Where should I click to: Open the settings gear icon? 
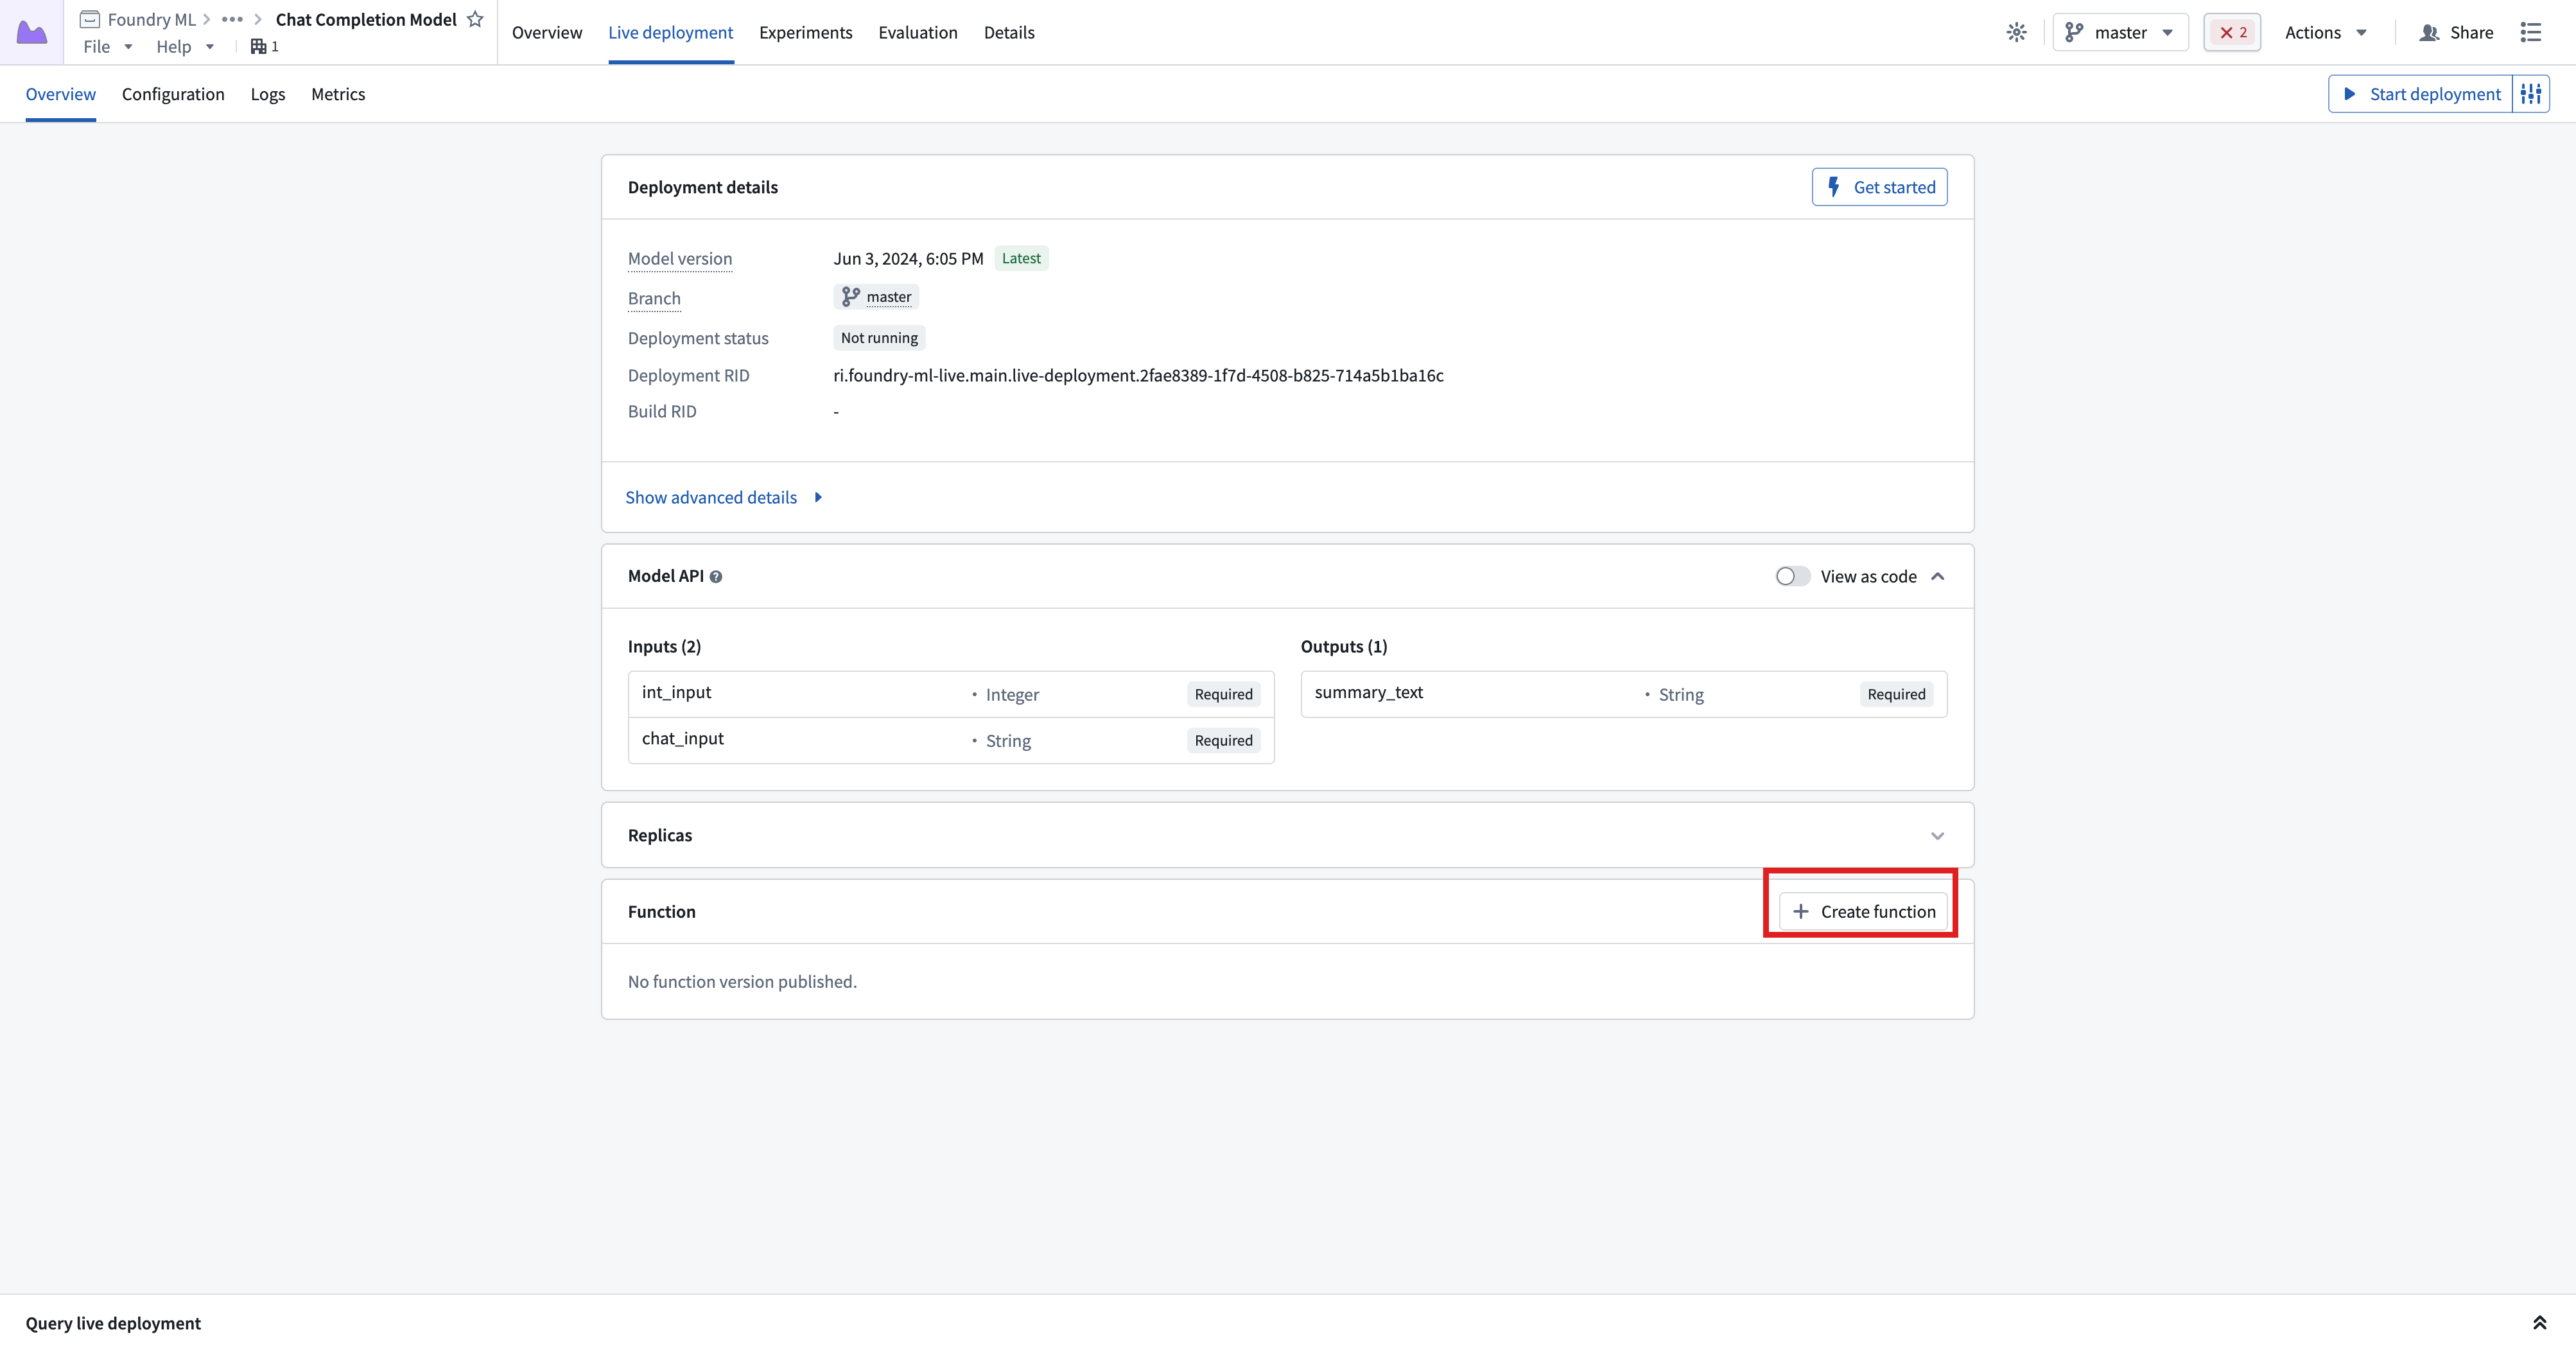(2016, 32)
